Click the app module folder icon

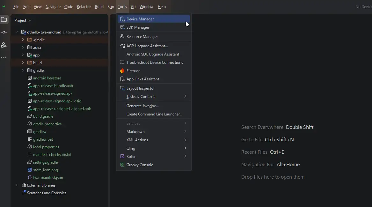tap(30, 55)
